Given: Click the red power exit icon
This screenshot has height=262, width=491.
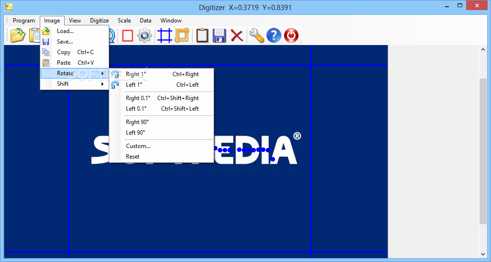Looking at the screenshot, I should [x=291, y=35].
